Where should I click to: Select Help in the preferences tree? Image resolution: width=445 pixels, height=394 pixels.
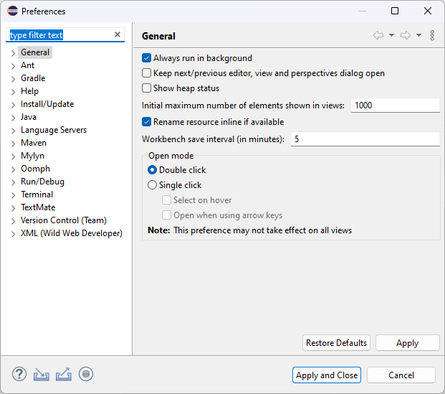pyautogui.click(x=29, y=91)
